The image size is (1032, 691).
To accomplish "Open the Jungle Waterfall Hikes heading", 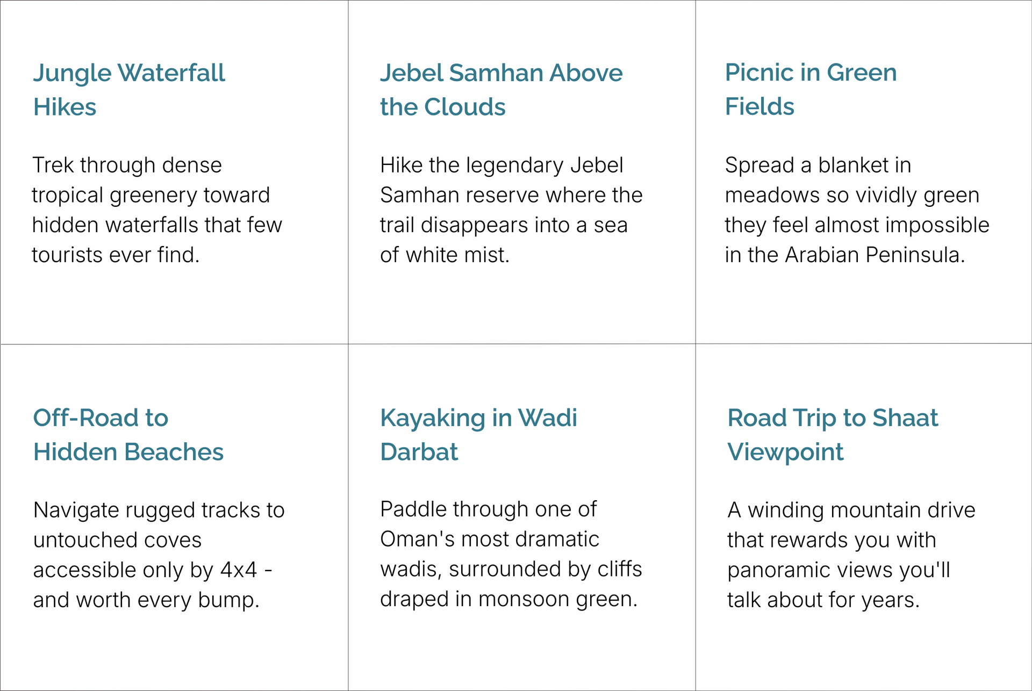I will coord(129,90).
